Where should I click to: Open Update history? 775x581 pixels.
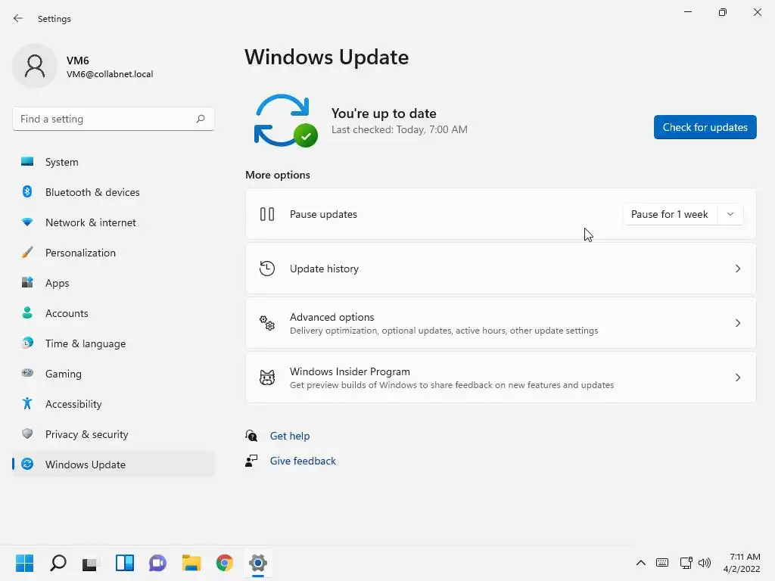pos(501,269)
